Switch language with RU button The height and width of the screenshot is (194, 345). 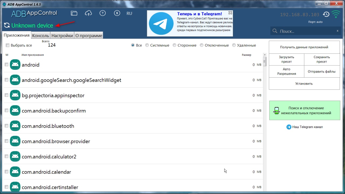pos(129,13)
